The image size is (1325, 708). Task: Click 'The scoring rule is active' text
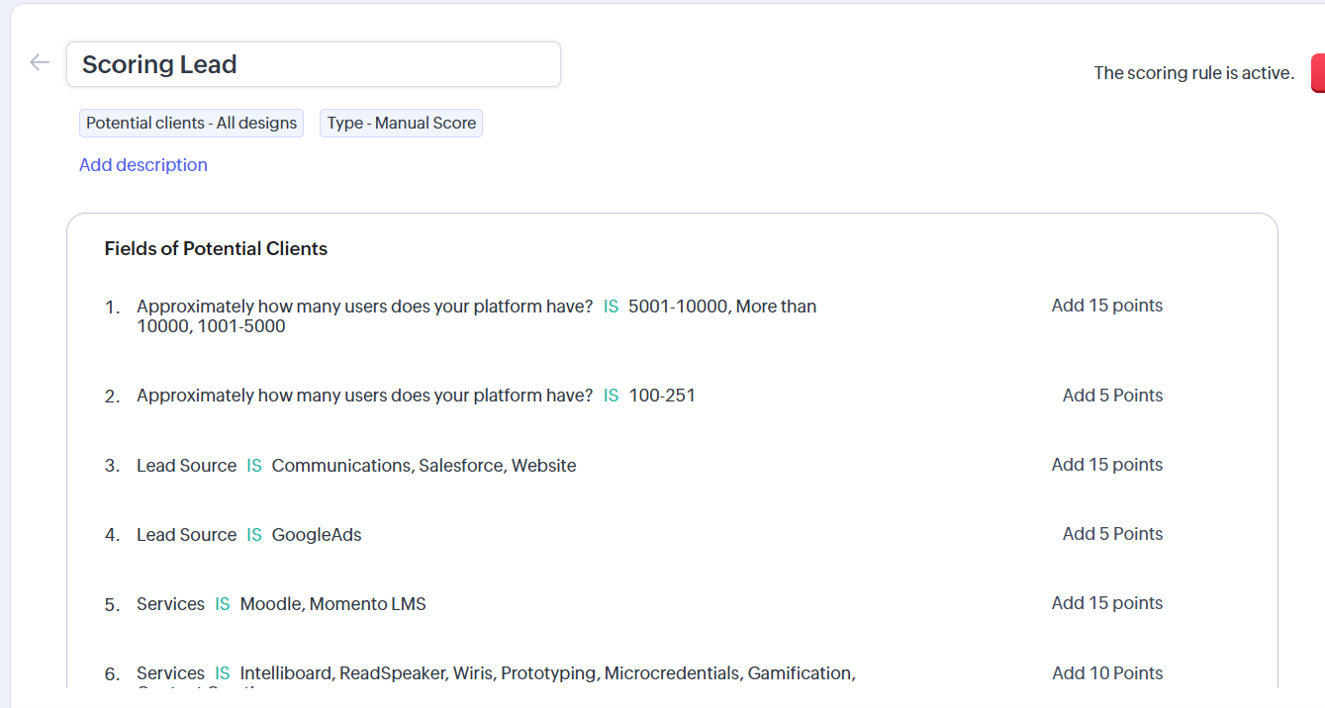point(1193,73)
